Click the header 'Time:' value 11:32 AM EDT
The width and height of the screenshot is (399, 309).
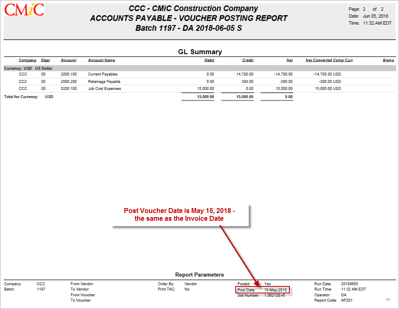377,23
